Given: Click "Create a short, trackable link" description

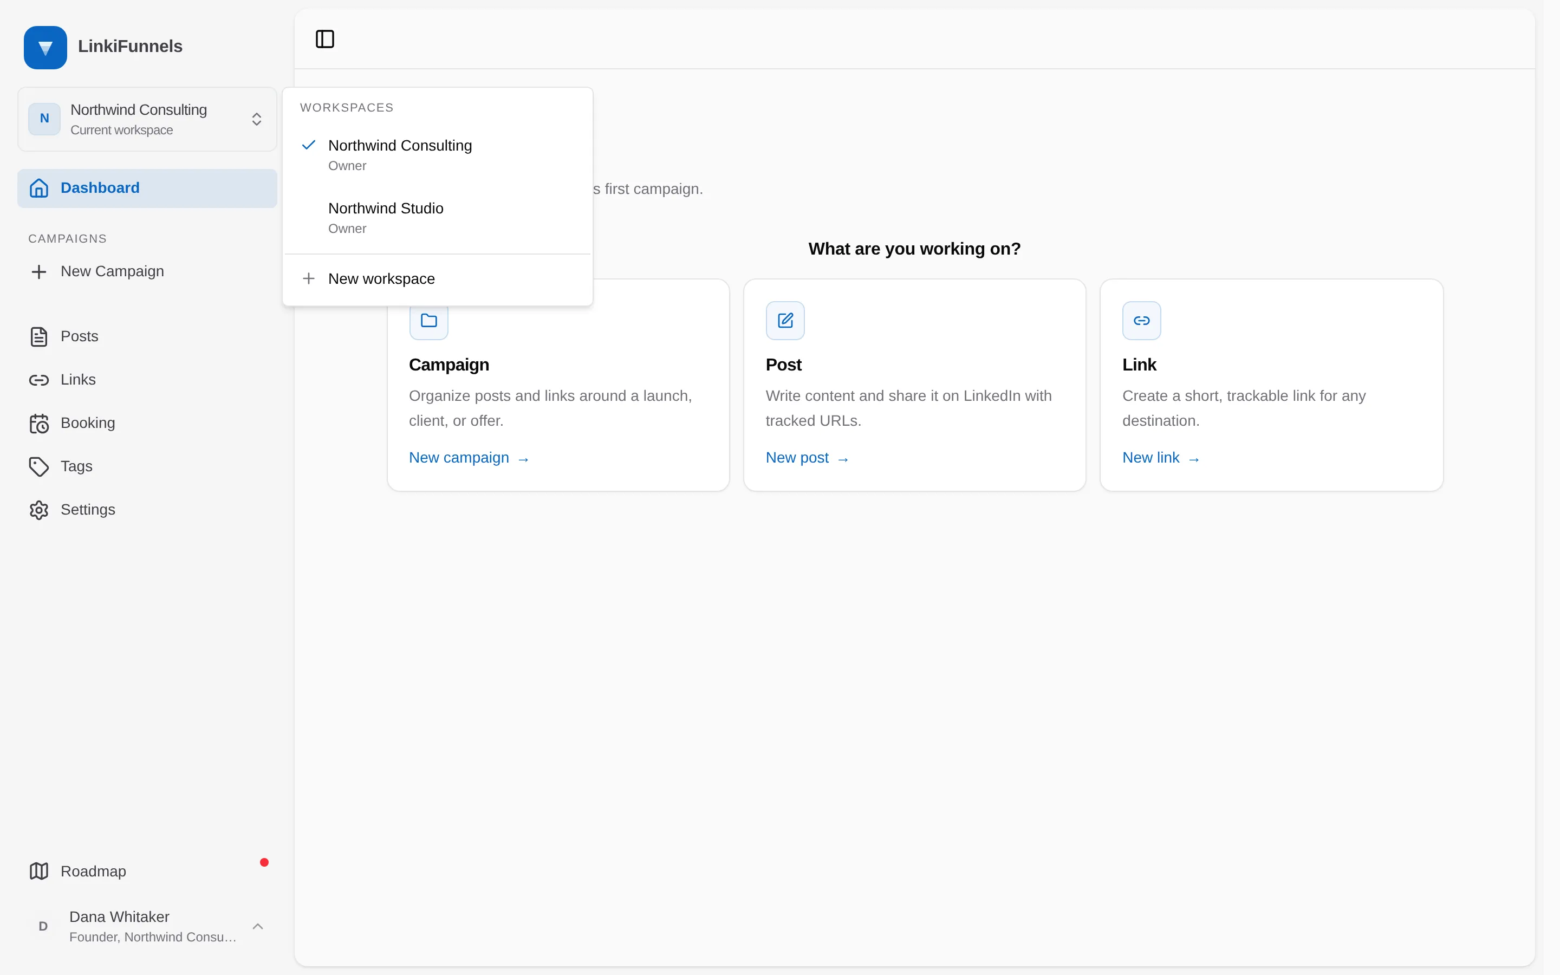Looking at the screenshot, I should coord(1244,408).
